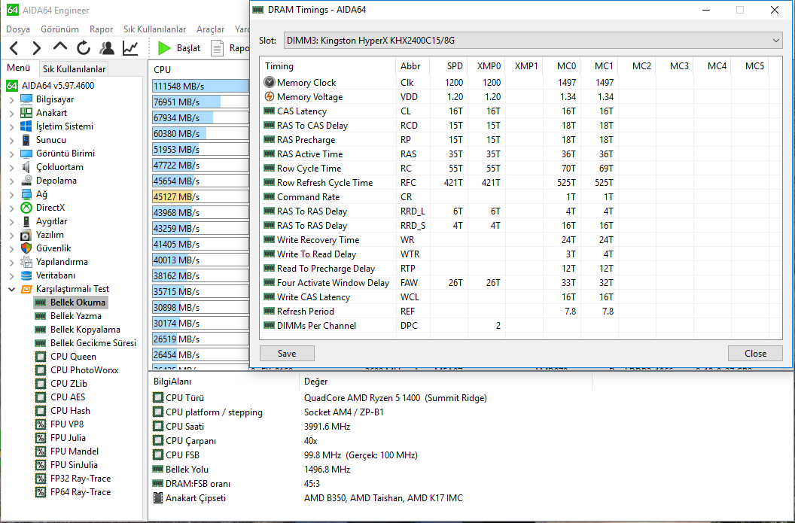Expand the Güvenlik tree node
Image resolution: width=795 pixels, height=523 pixels.
pos(11,249)
